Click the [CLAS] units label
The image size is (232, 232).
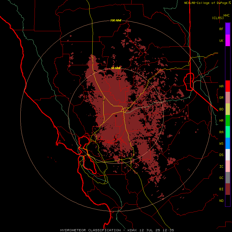[218, 18]
